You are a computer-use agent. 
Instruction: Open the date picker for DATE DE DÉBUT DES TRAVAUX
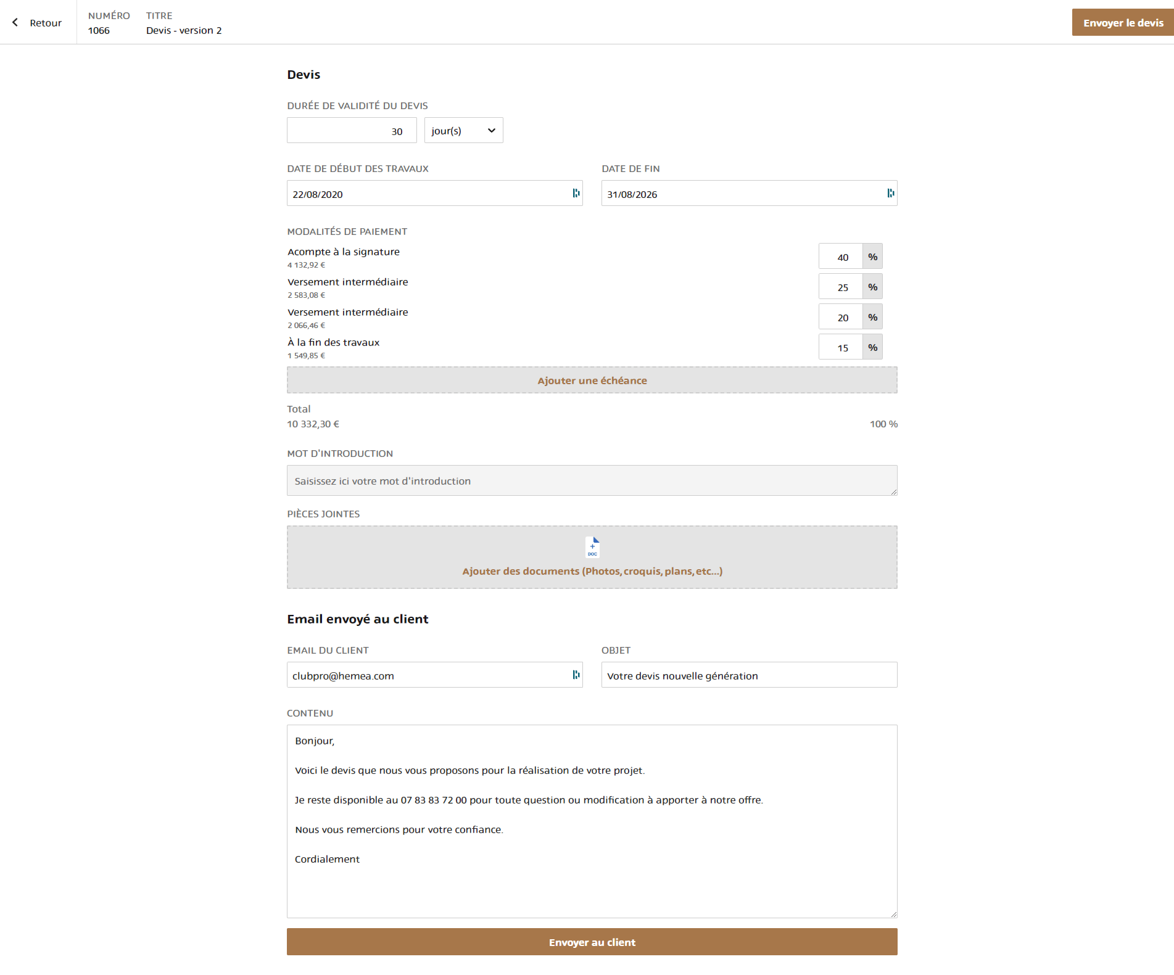(x=576, y=194)
